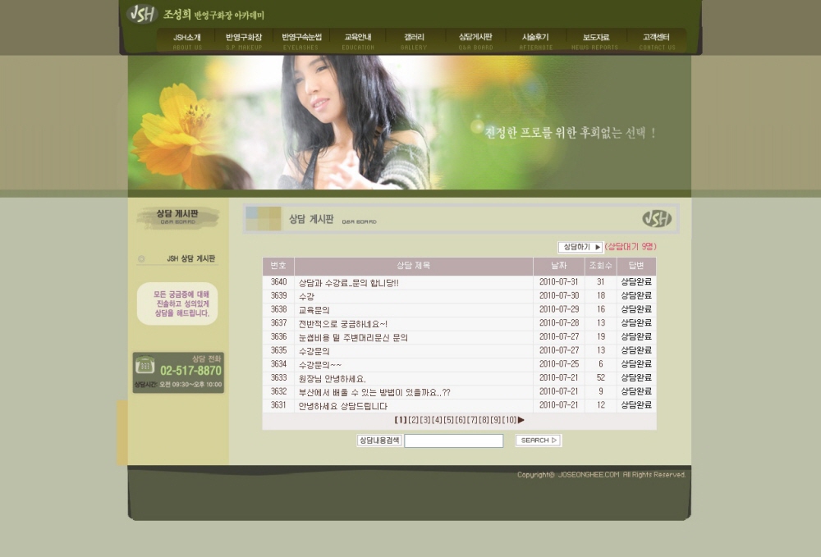
Task: Click the next-page arrow after page 10
Action: click(x=521, y=420)
